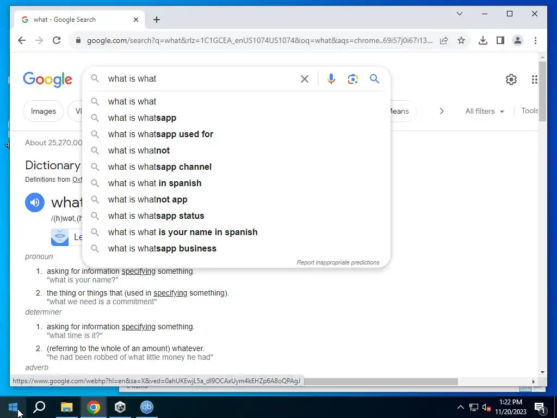Pick suggestion 'what is whatnot'
Image resolution: width=557 pixels, height=418 pixels.
[x=236, y=150]
